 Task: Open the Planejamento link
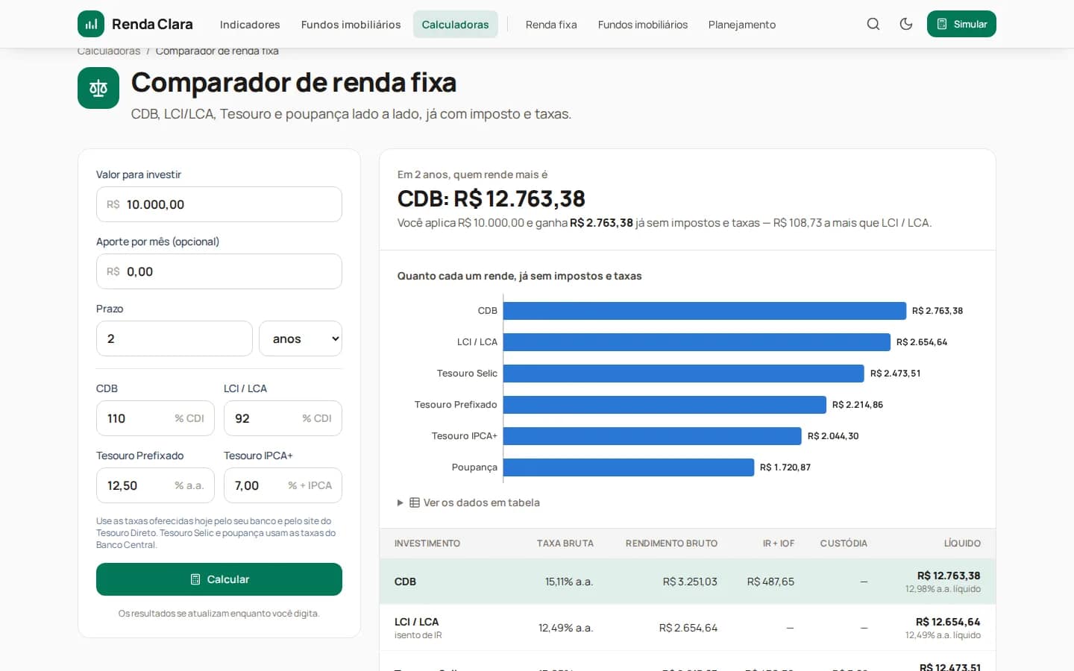pyautogui.click(x=742, y=25)
